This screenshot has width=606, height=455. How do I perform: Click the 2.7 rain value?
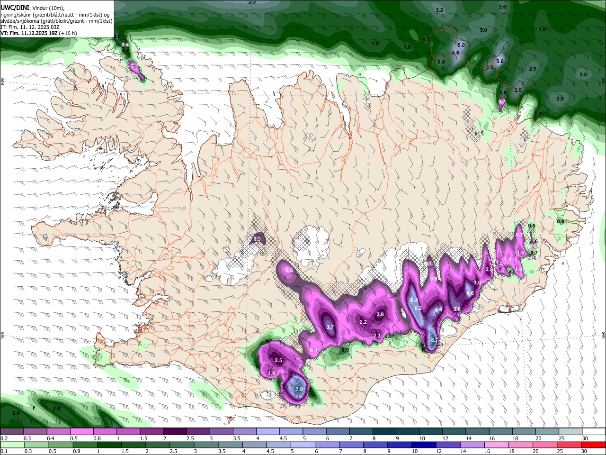pyautogui.click(x=533, y=69)
